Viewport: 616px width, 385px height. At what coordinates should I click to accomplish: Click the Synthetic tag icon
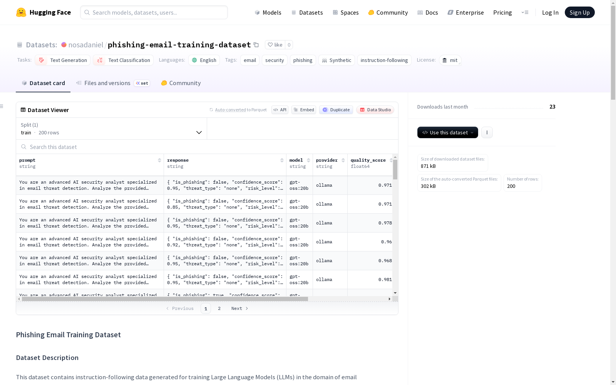325,60
